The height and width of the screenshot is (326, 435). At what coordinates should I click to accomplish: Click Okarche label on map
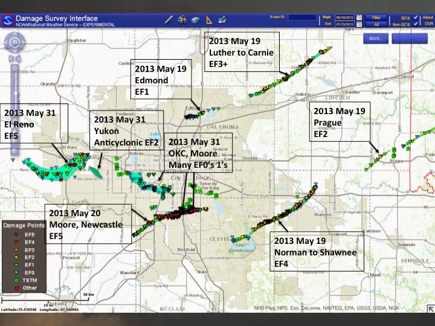pos(48,84)
